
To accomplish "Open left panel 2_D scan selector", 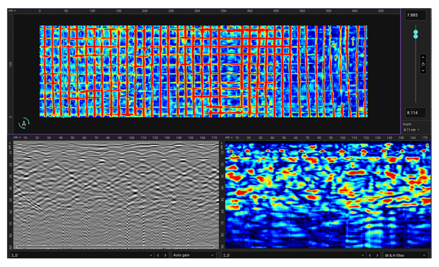I will [x=81, y=255].
